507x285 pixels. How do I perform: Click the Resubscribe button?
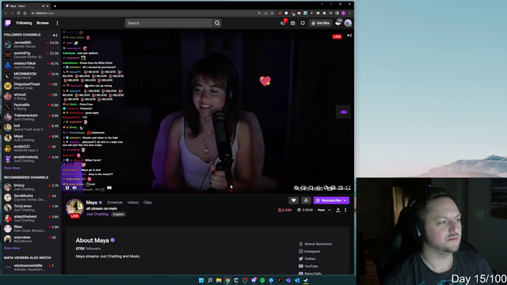[331, 200]
